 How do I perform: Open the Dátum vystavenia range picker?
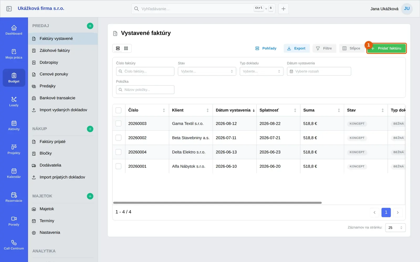319,71
